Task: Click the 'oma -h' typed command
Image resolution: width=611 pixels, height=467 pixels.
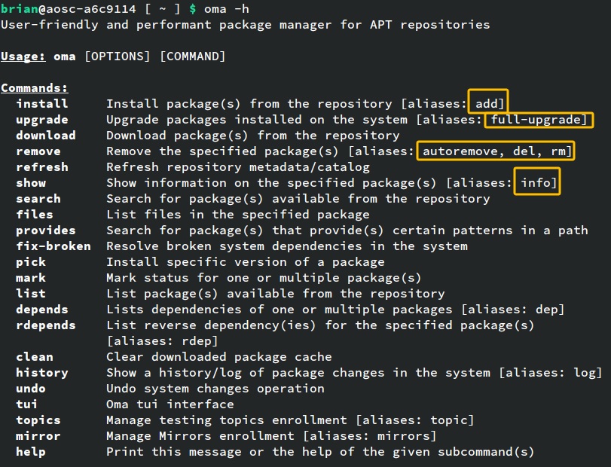Action: point(227,8)
